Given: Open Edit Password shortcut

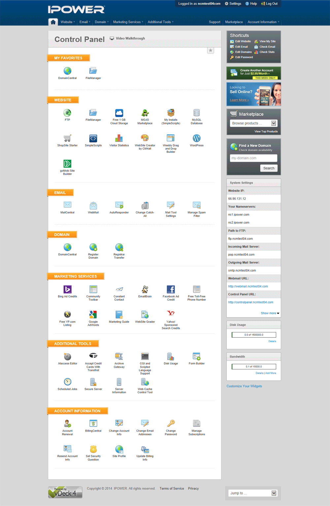Looking at the screenshot, I should pos(241,57).
